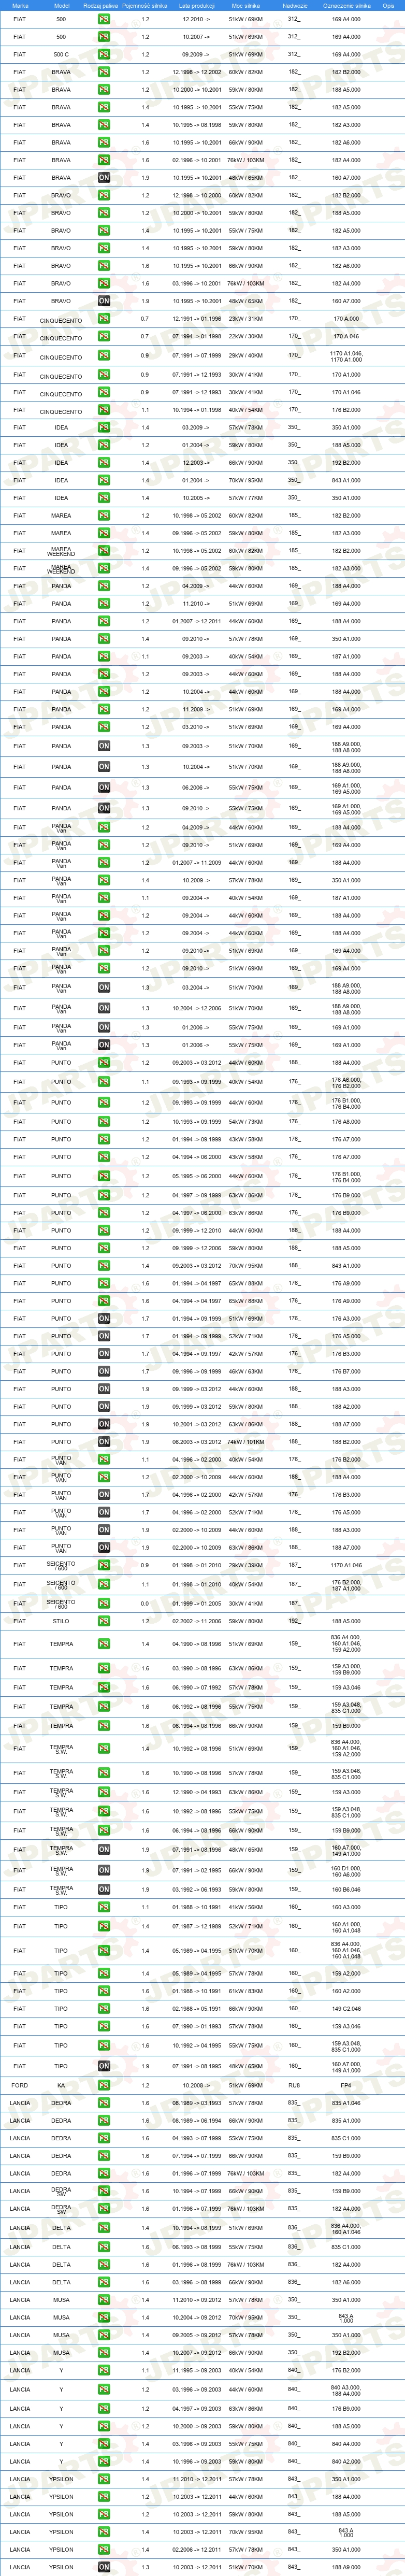The image size is (405, 2576).
Task: Click the '149 C2.046' engine code cell
Action: pos(346,2008)
